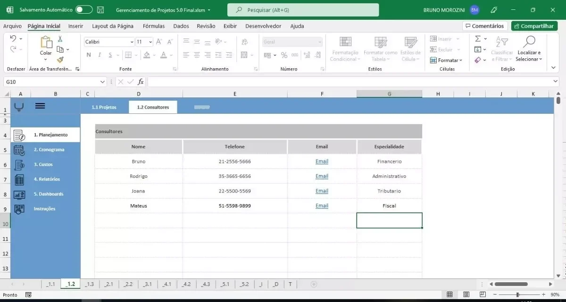Screen dimensions: 566x302
Task: Open the Inserir ribbon tab
Action: coord(75,26)
